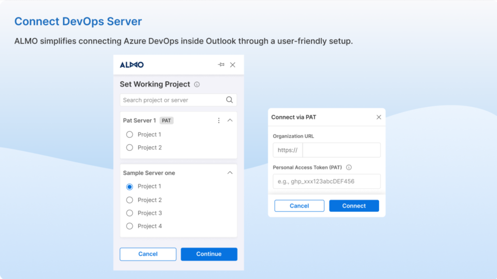Close the ALMO panel

pos(232,65)
